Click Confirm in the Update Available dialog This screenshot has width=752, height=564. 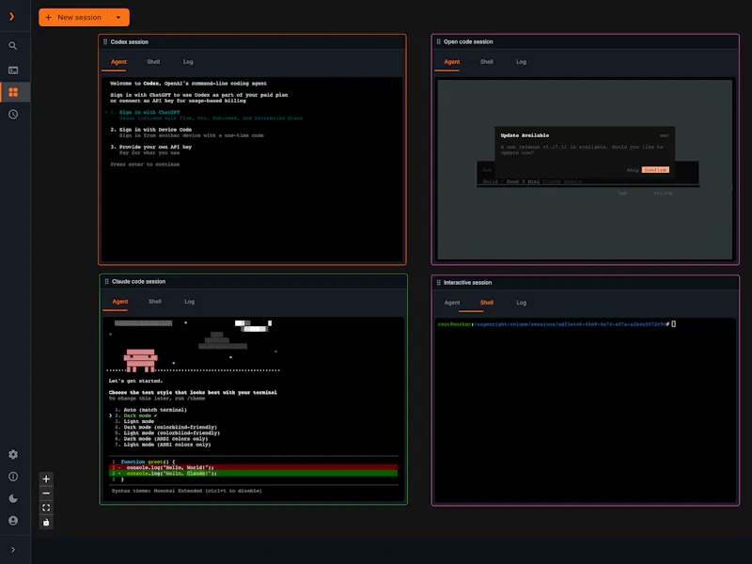655,170
